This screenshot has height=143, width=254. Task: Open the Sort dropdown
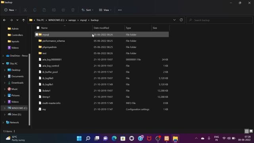tap(87, 10)
